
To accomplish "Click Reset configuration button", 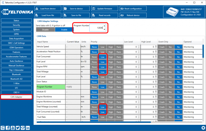I will (x=133, y=9).
